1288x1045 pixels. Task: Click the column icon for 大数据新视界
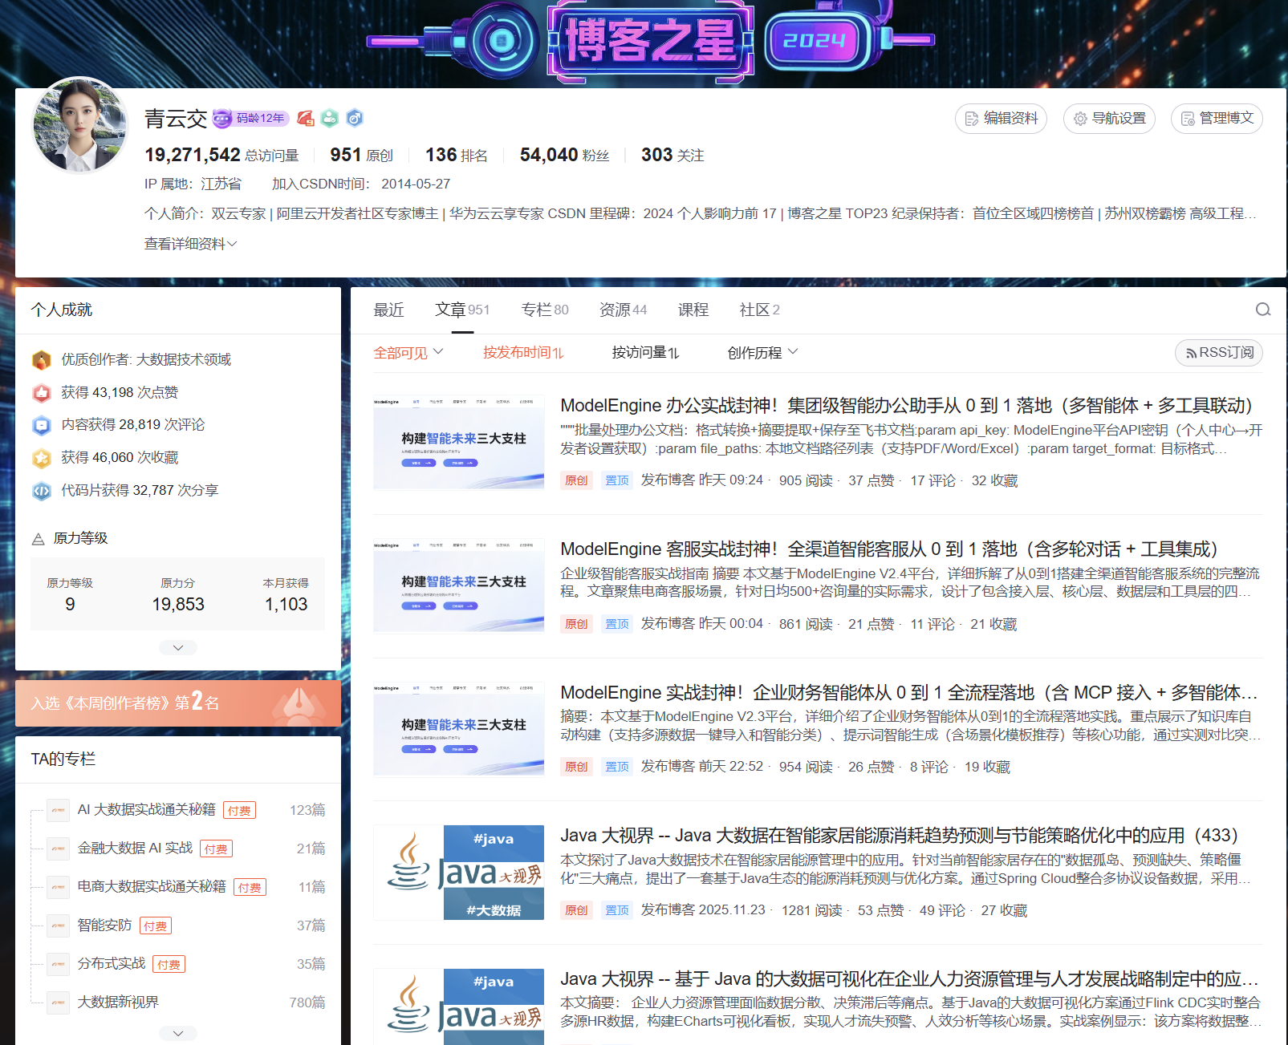click(x=58, y=1002)
